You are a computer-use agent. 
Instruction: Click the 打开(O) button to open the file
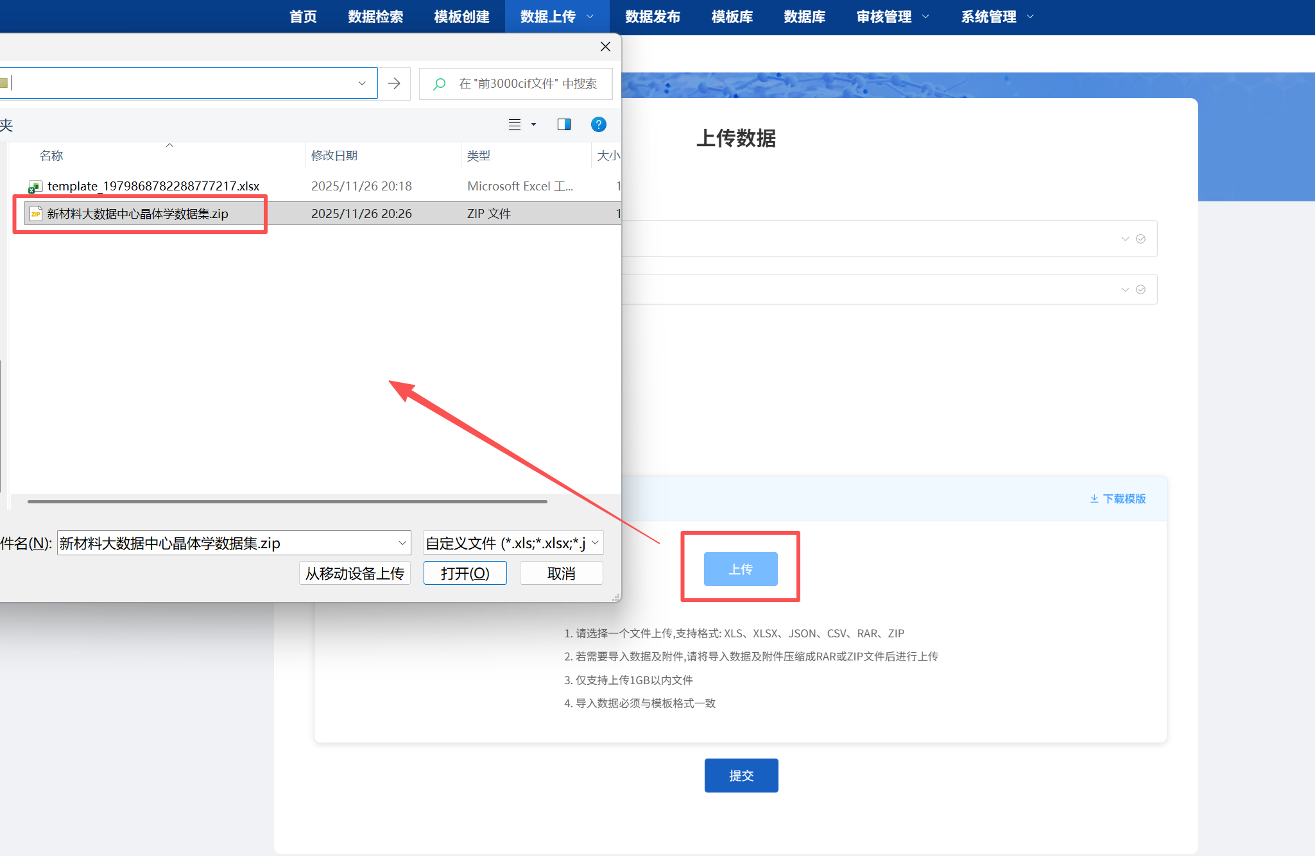[465, 573]
